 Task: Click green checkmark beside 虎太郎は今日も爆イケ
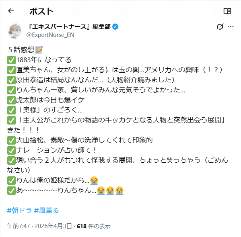(x=11, y=100)
